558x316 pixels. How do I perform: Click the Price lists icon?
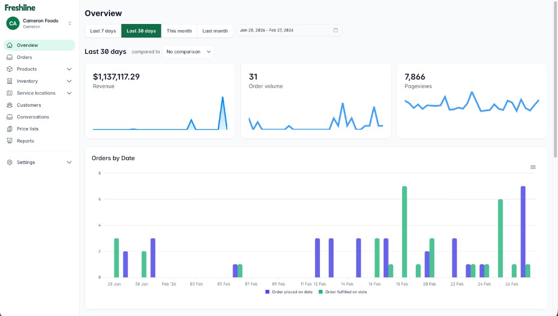pos(10,129)
